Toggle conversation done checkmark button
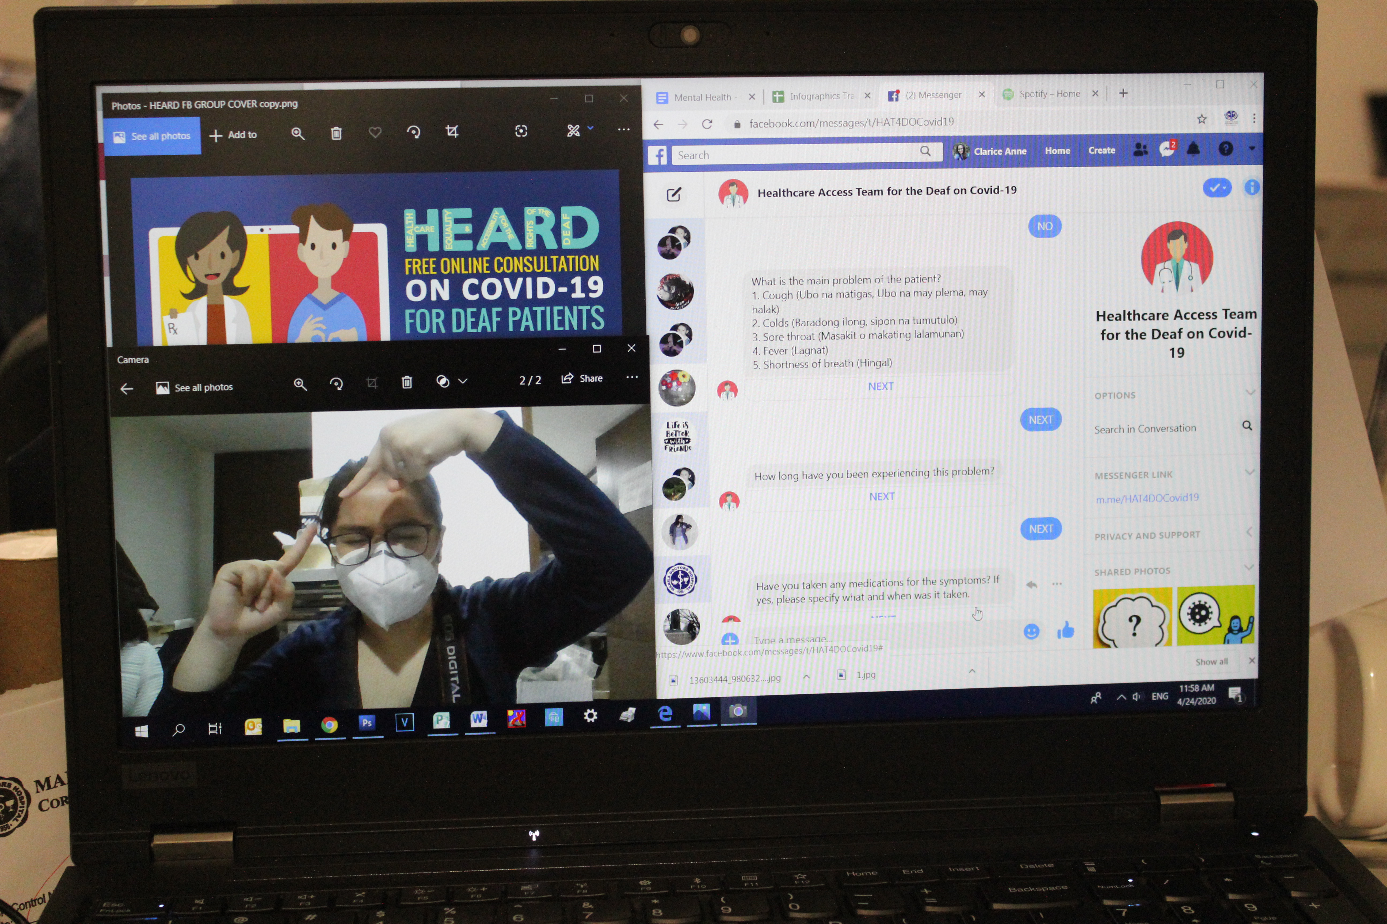Image resolution: width=1387 pixels, height=924 pixels. [x=1217, y=187]
